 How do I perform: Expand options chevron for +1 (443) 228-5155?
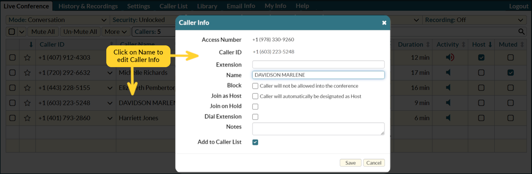tap(110, 88)
